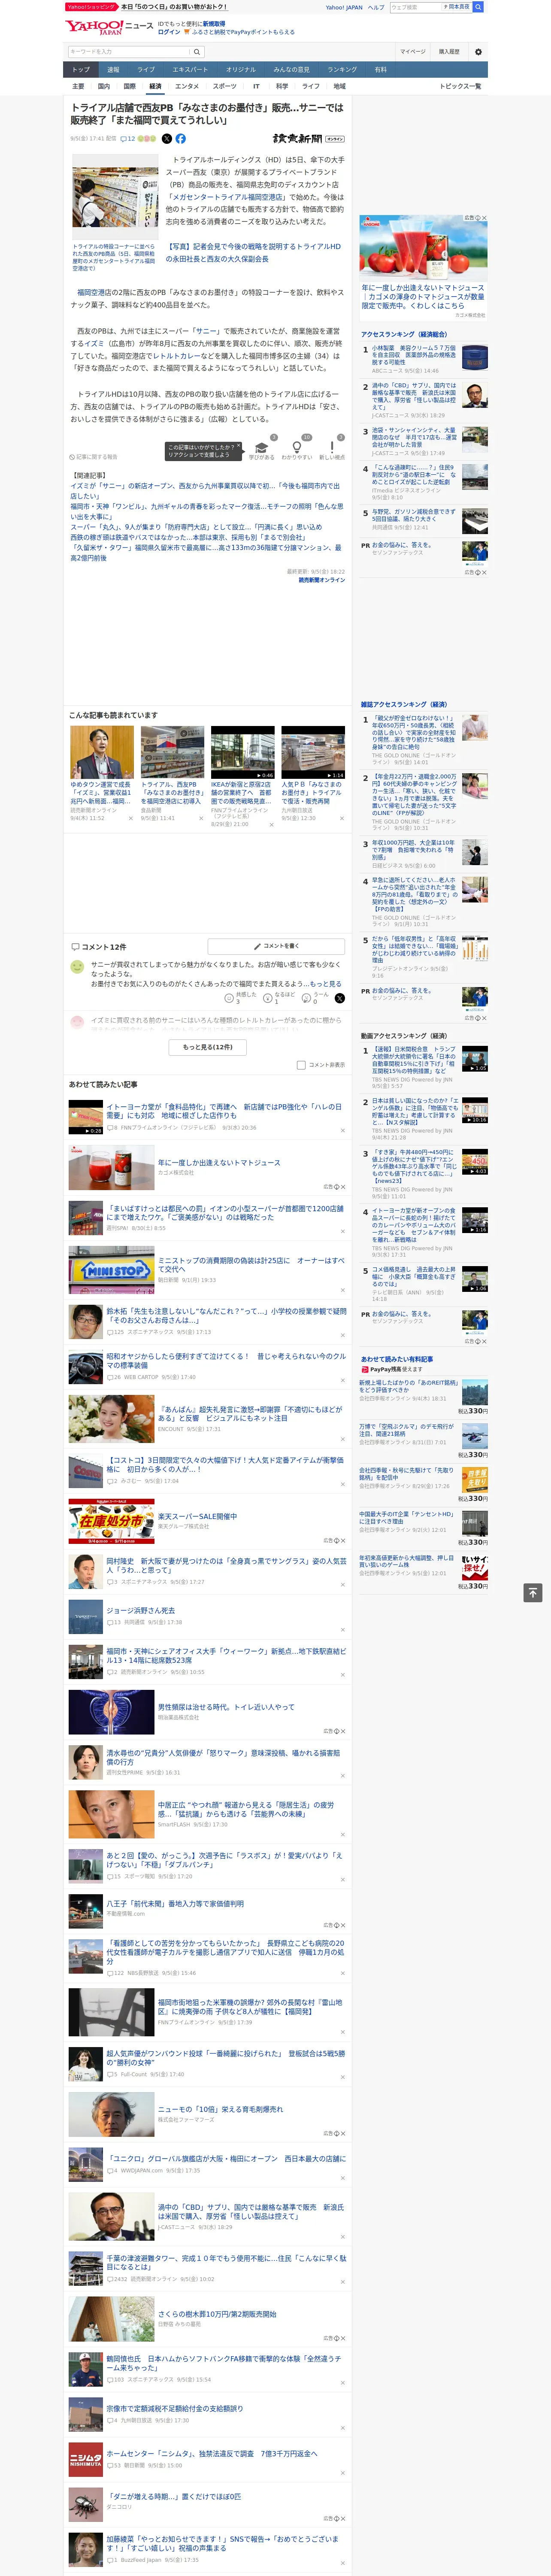
Task: Toggle コメント非表示 checkbox
Action: coord(301,1065)
